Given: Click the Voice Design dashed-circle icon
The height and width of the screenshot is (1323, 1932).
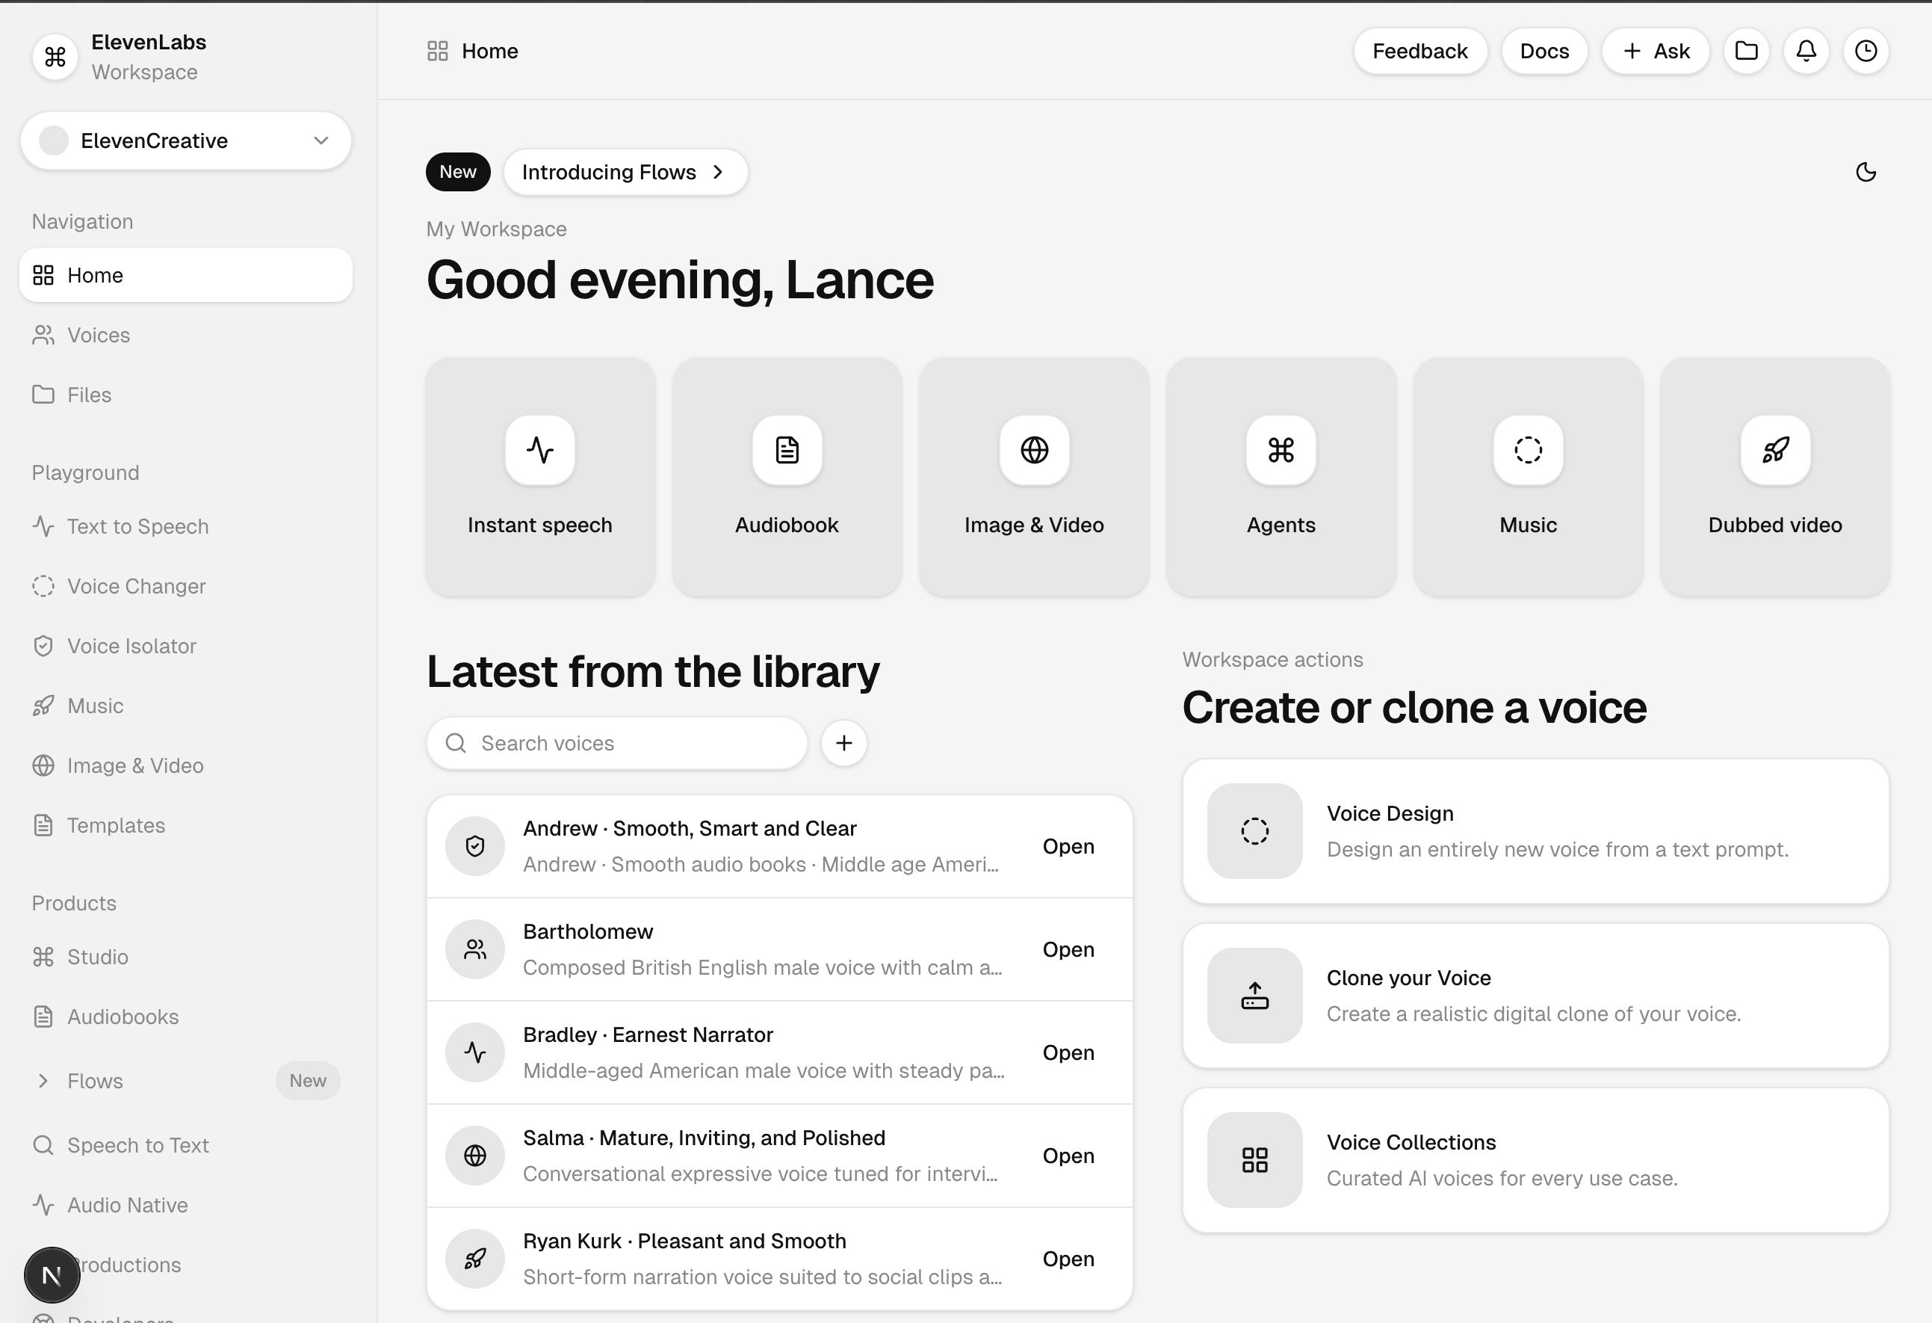Looking at the screenshot, I should click(x=1254, y=830).
